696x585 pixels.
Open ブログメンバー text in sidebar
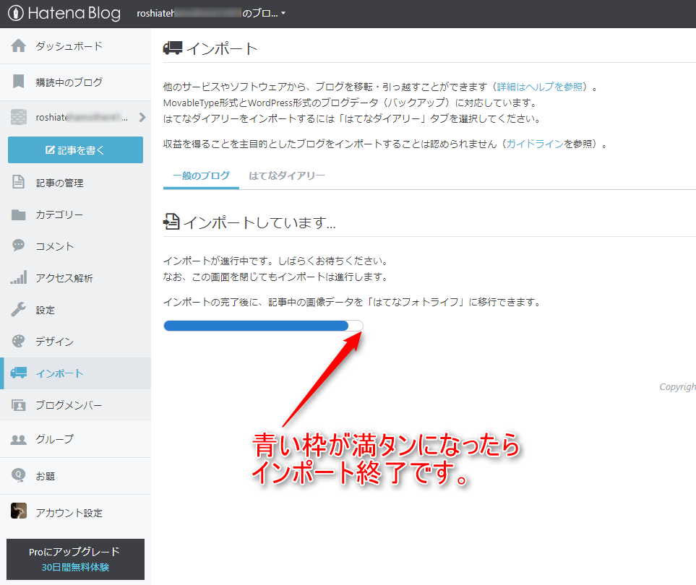[69, 405]
